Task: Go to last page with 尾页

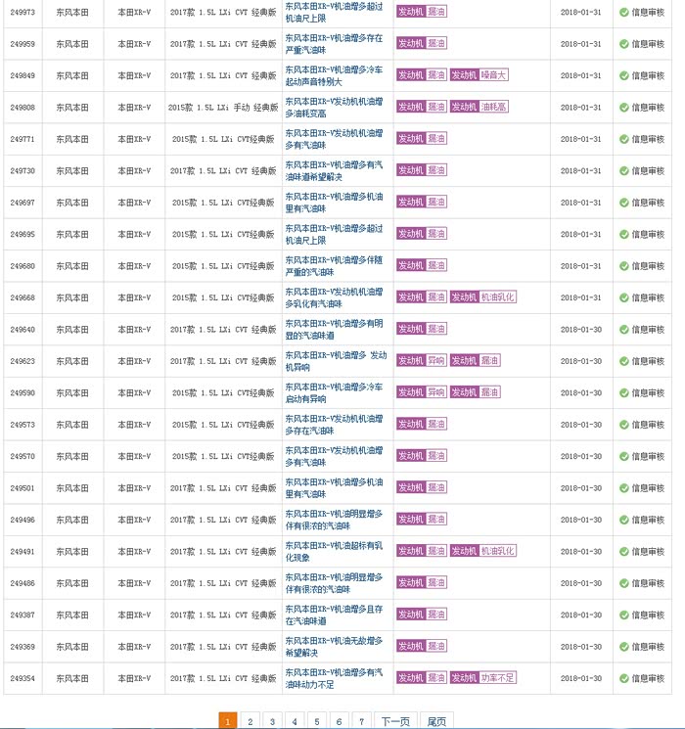Action: tap(436, 721)
